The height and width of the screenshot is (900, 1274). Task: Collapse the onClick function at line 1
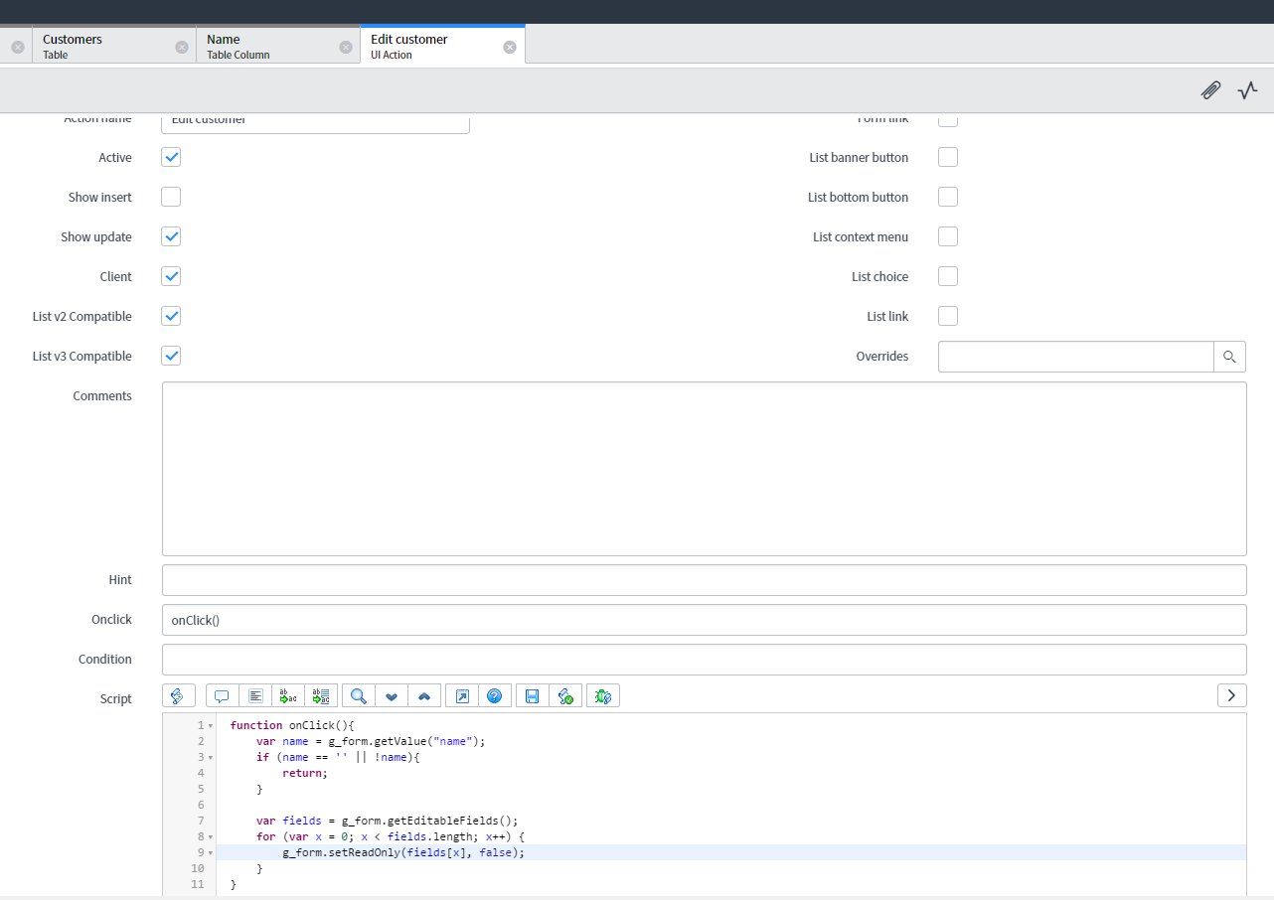211,726
